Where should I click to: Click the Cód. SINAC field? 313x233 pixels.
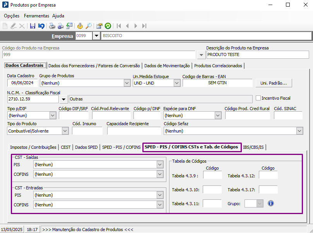[x=288, y=116]
